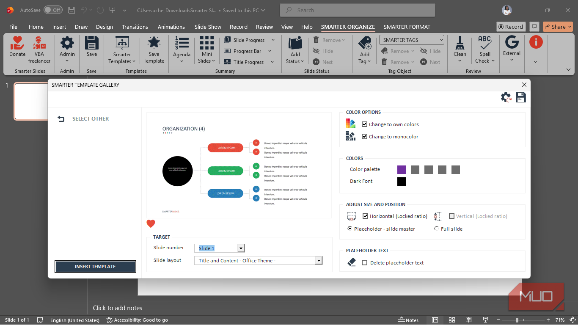Click the vertical resize icon
Image resolution: width=578 pixels, height=325 pixels.
pos(438,217)
